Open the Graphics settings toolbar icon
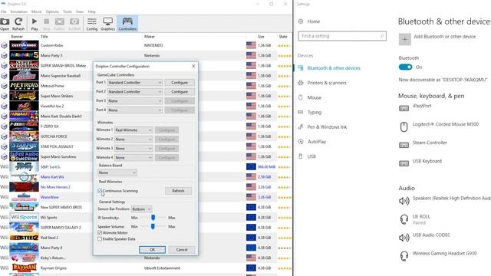Image resolution: width=491 pixels, height=276 pixels. (x=107, y=21)
